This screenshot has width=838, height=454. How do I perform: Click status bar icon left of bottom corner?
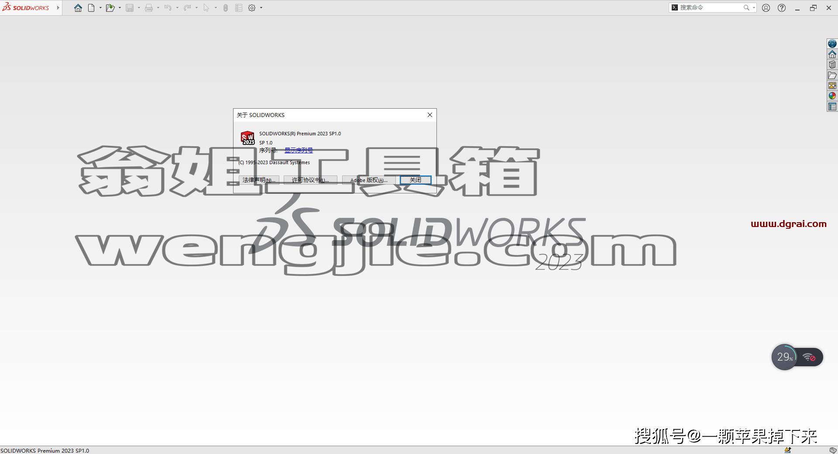point(788,450)
